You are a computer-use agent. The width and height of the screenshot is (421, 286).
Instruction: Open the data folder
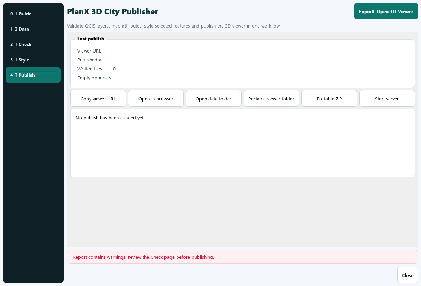tap(213, 99)
